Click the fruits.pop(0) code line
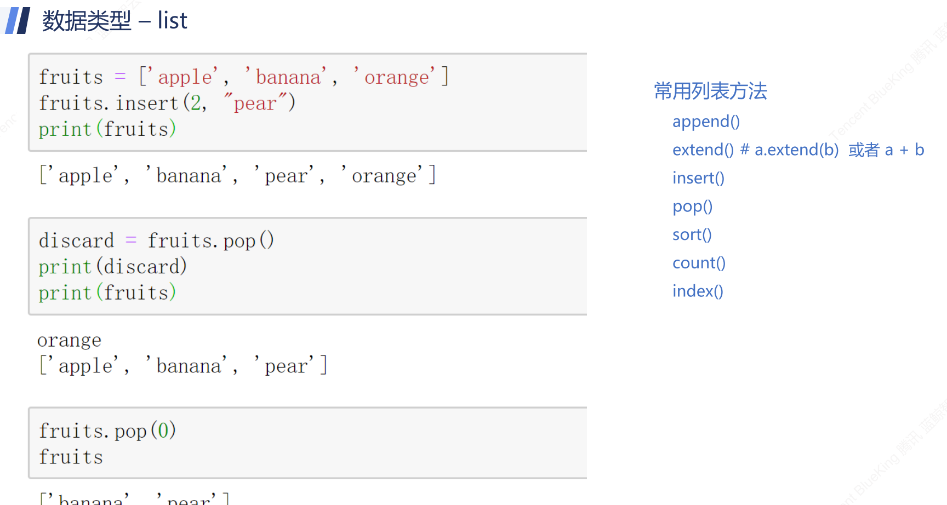The height and width of the screenshot is (505, 947). pyautogui.click(x=107, y=431)
